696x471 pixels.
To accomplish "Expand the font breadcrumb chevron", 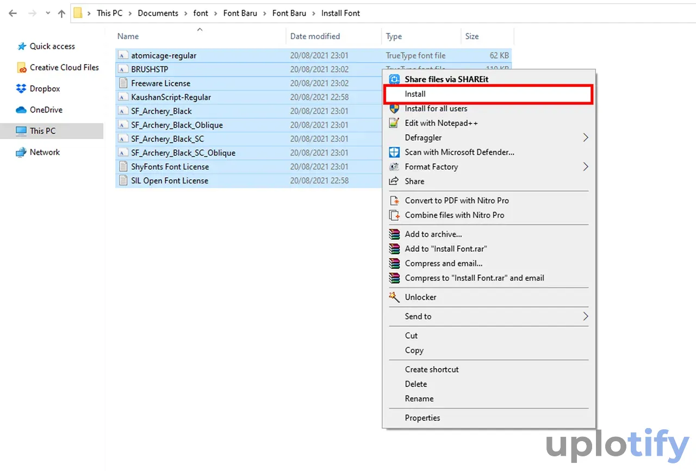I will coord(216,13).
